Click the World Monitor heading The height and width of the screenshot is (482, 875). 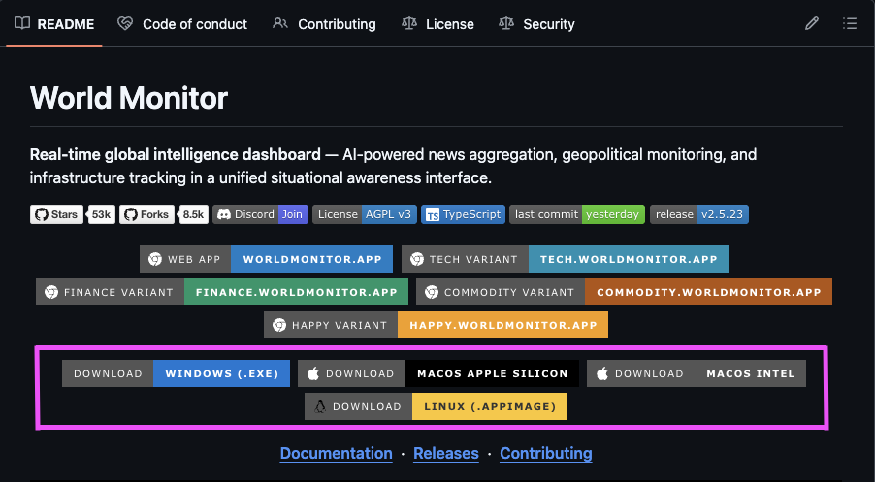coord(129,98)
